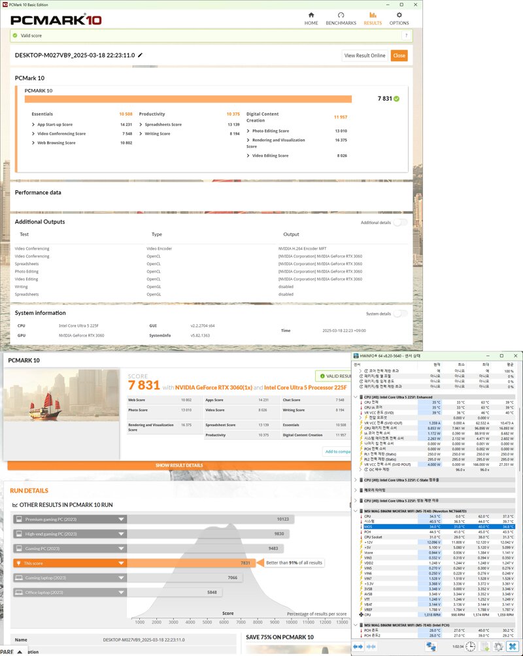Collapse MSI MAG B860M MORTAR WIFI Nuvoton section

coord(356,511)
